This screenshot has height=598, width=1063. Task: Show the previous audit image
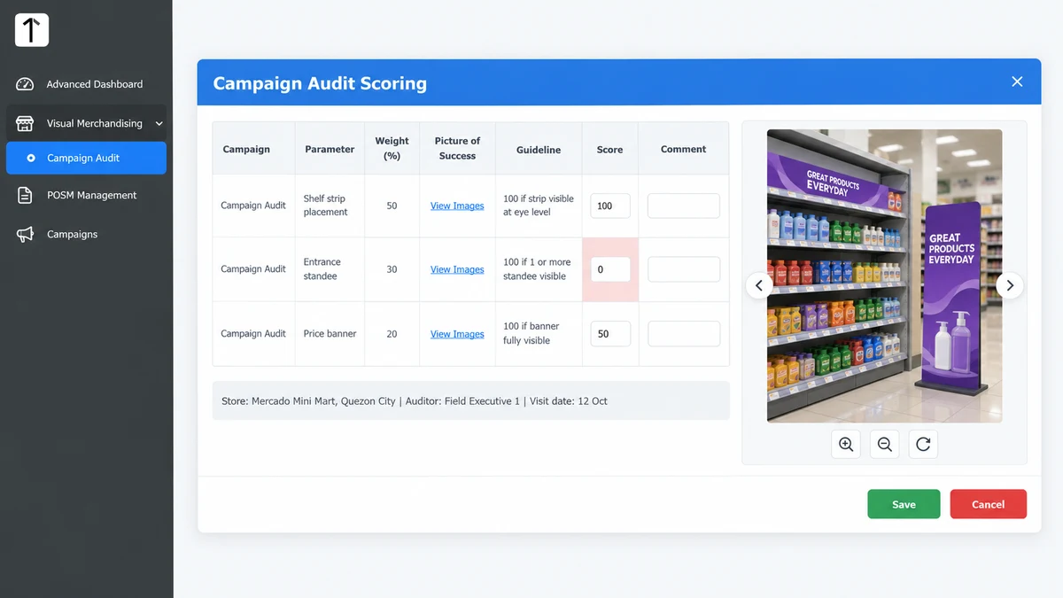[759, 286]
